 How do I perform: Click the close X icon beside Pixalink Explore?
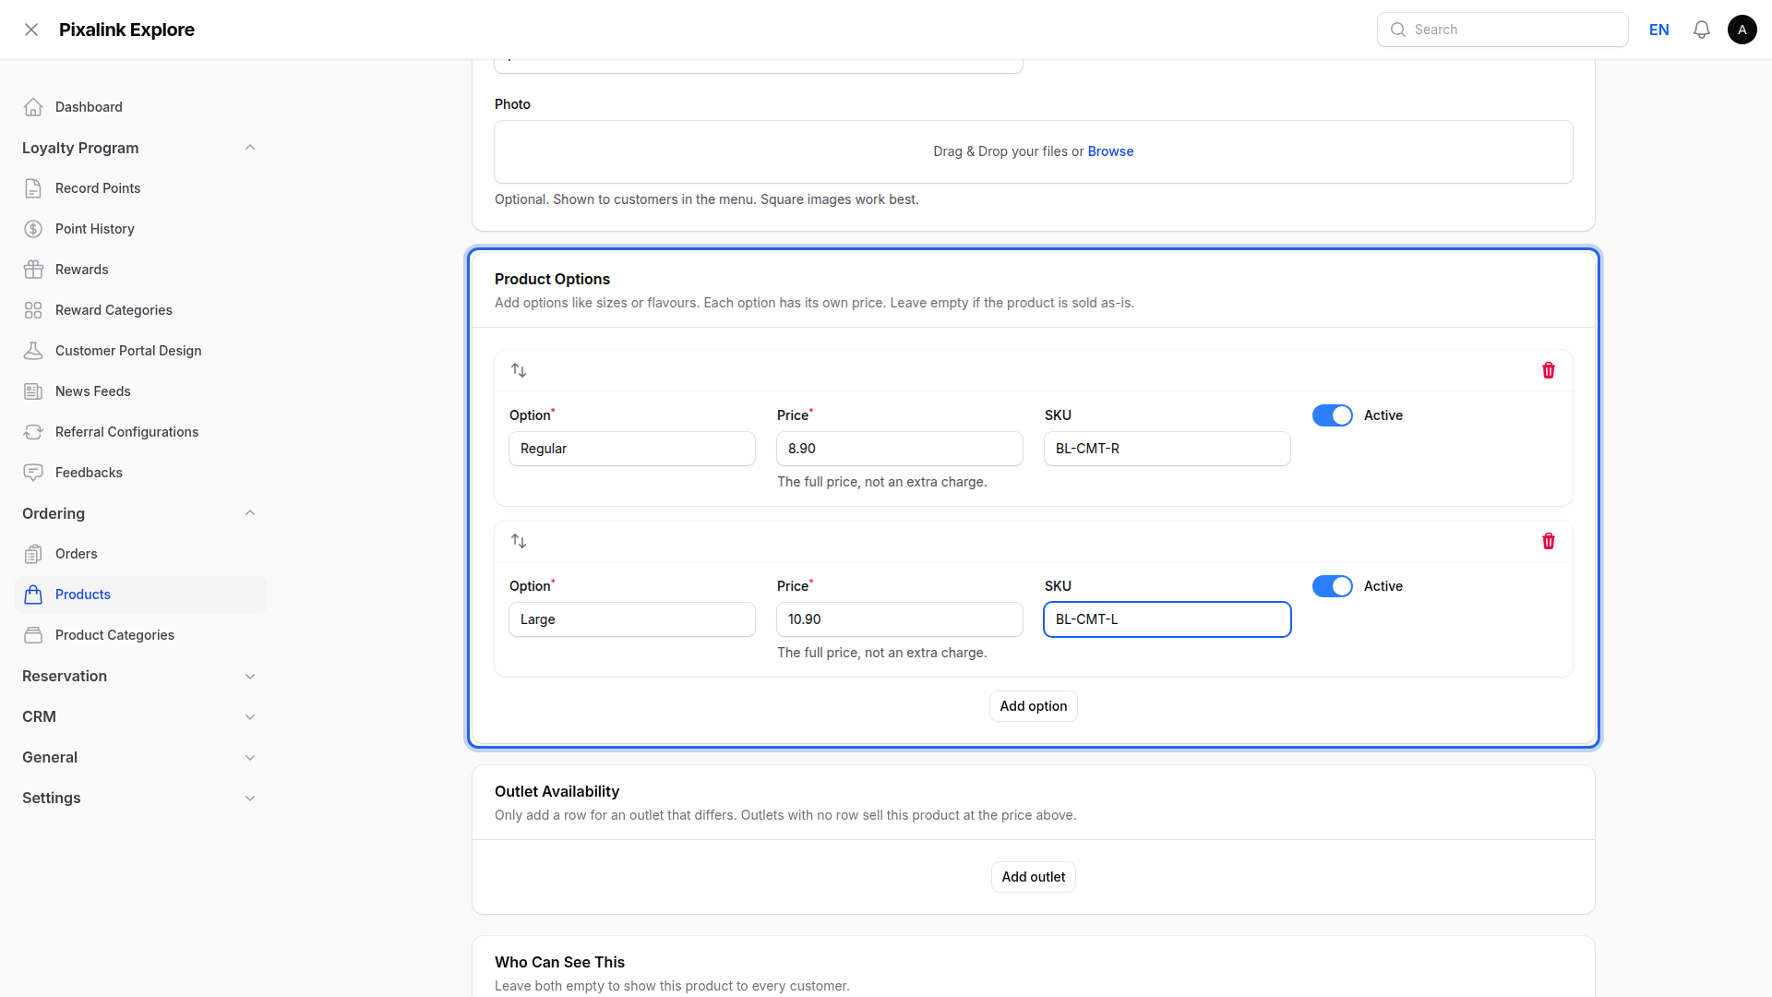click(x=31, y=30)
